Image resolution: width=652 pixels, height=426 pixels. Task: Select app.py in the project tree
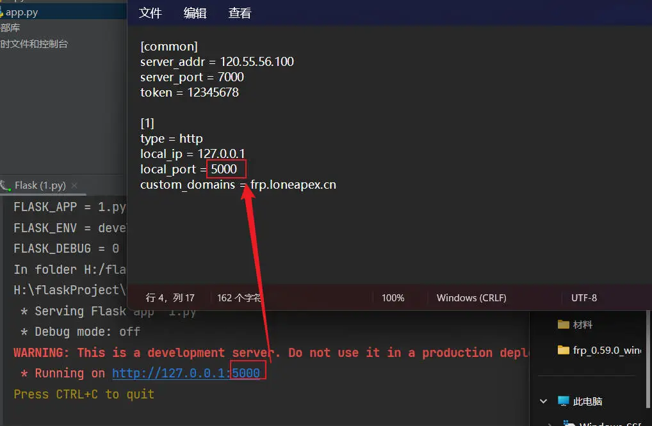coord(22,12)
